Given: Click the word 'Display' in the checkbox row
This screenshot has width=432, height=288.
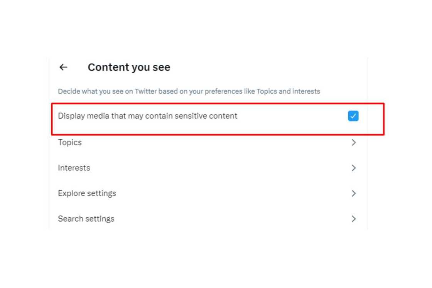Looking at the screenshot, I should click(71, 116).
